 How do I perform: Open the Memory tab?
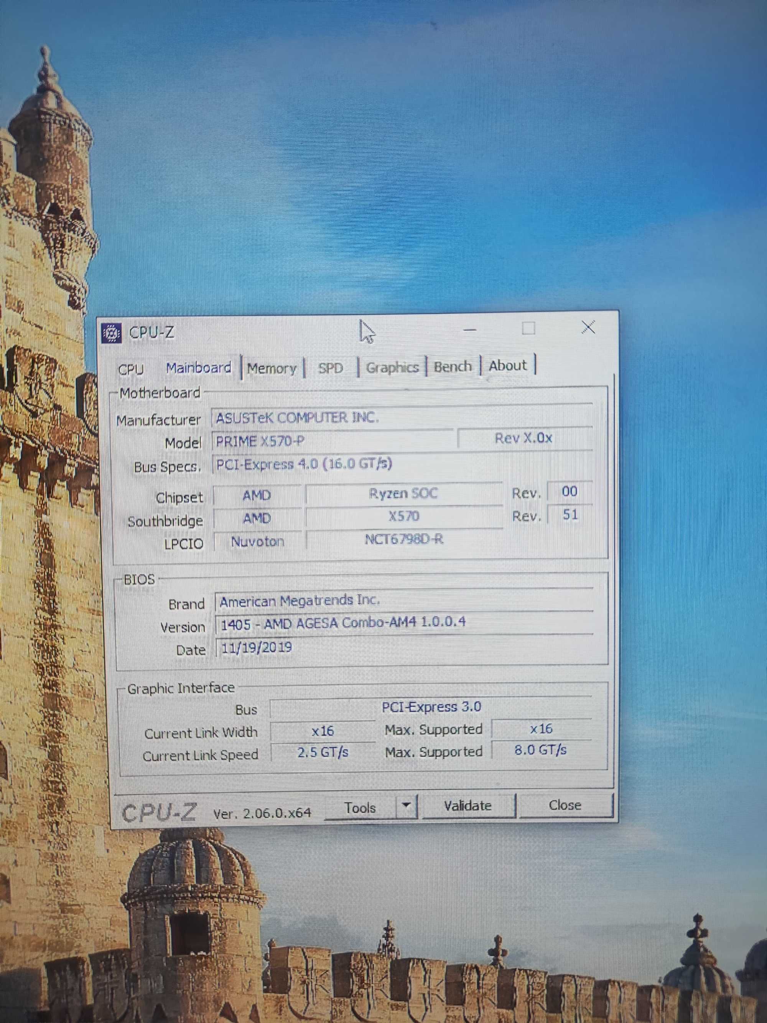[272, 369]
